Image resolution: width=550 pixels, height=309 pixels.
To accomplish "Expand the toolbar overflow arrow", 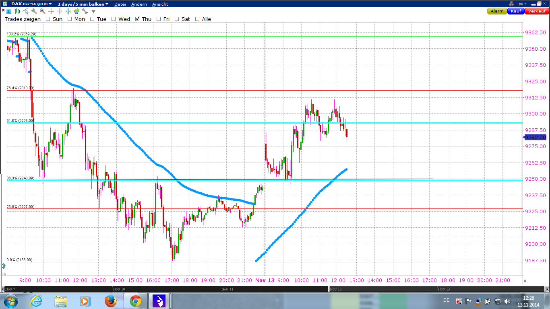I will pyautogui.click(x=93, y=12).
